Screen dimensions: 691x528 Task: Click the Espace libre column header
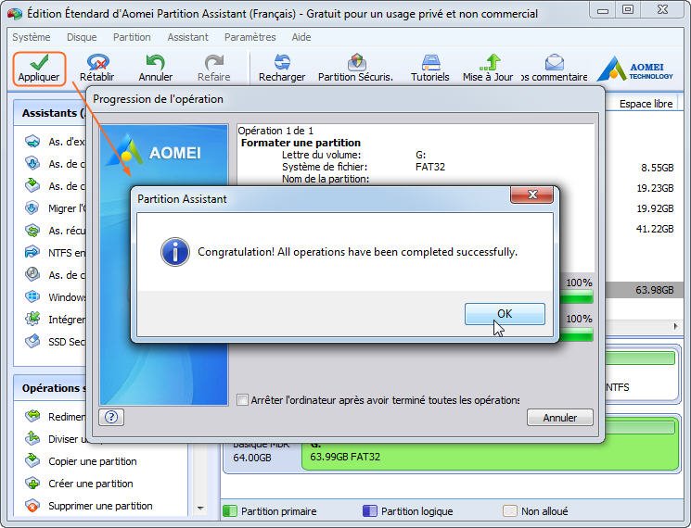(646, 104)
